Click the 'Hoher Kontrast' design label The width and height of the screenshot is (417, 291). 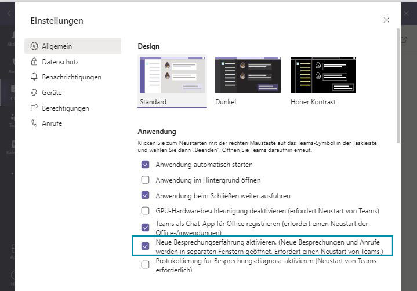click(313, 102)
